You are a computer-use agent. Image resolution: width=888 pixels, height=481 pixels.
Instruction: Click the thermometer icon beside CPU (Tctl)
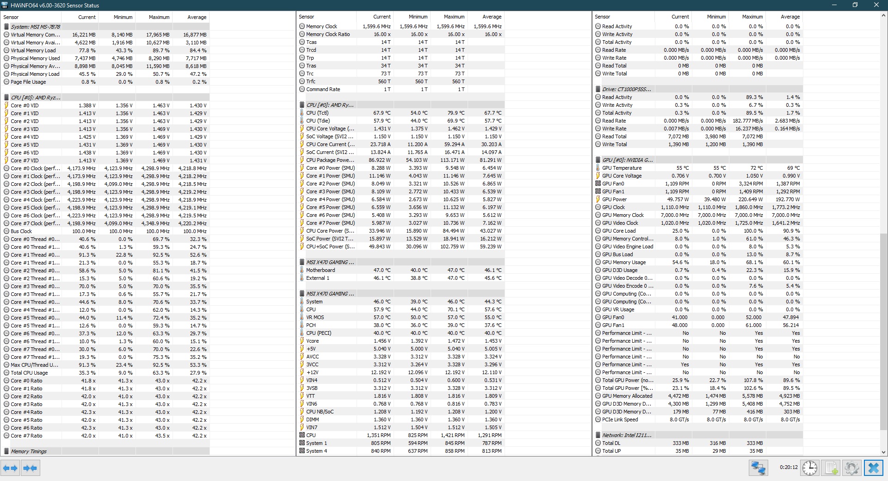[302, 113]
